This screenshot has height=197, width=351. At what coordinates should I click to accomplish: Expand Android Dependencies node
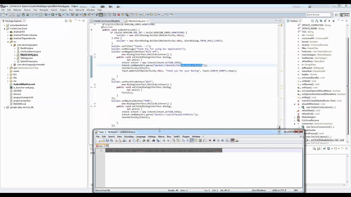[8, 38]
